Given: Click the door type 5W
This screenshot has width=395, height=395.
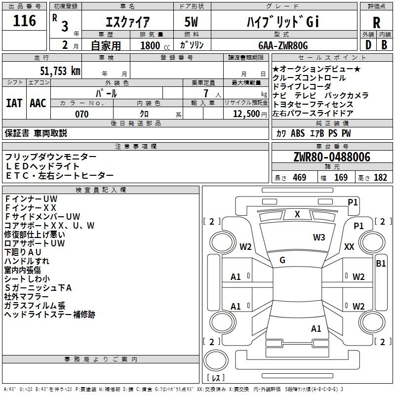Looking at the screenshot, I should [x=191, y=22].
